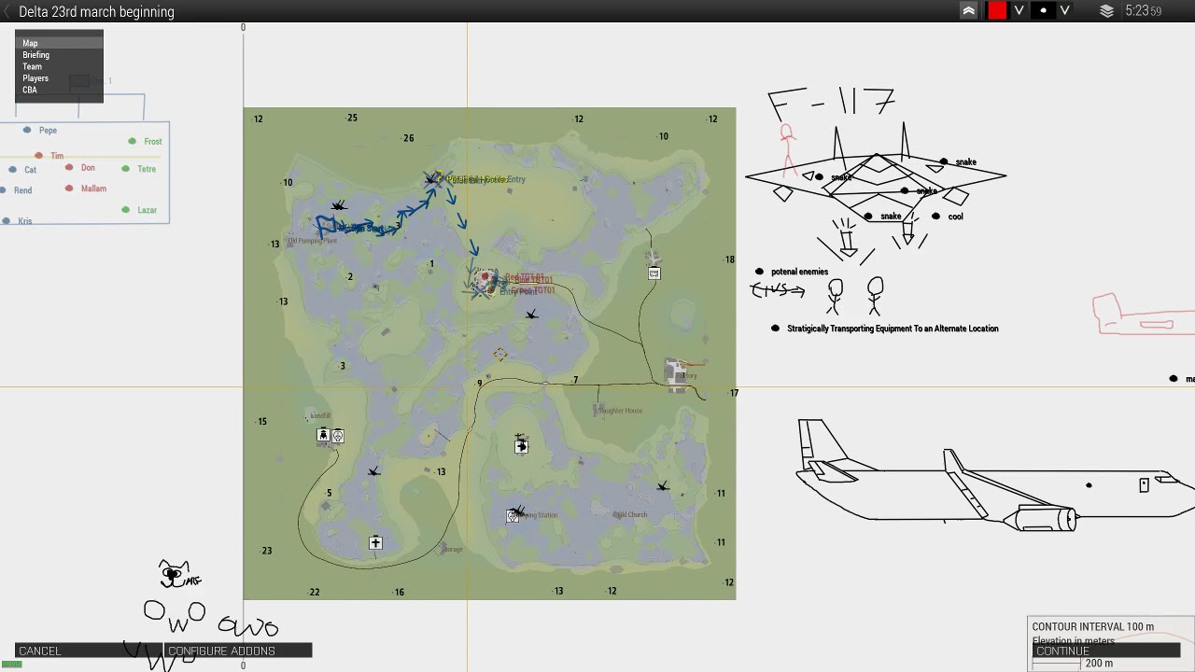Open the map layers (textures) icon
The width and height of the screenshot is (1195, 672).
(x=1106, y=11)
